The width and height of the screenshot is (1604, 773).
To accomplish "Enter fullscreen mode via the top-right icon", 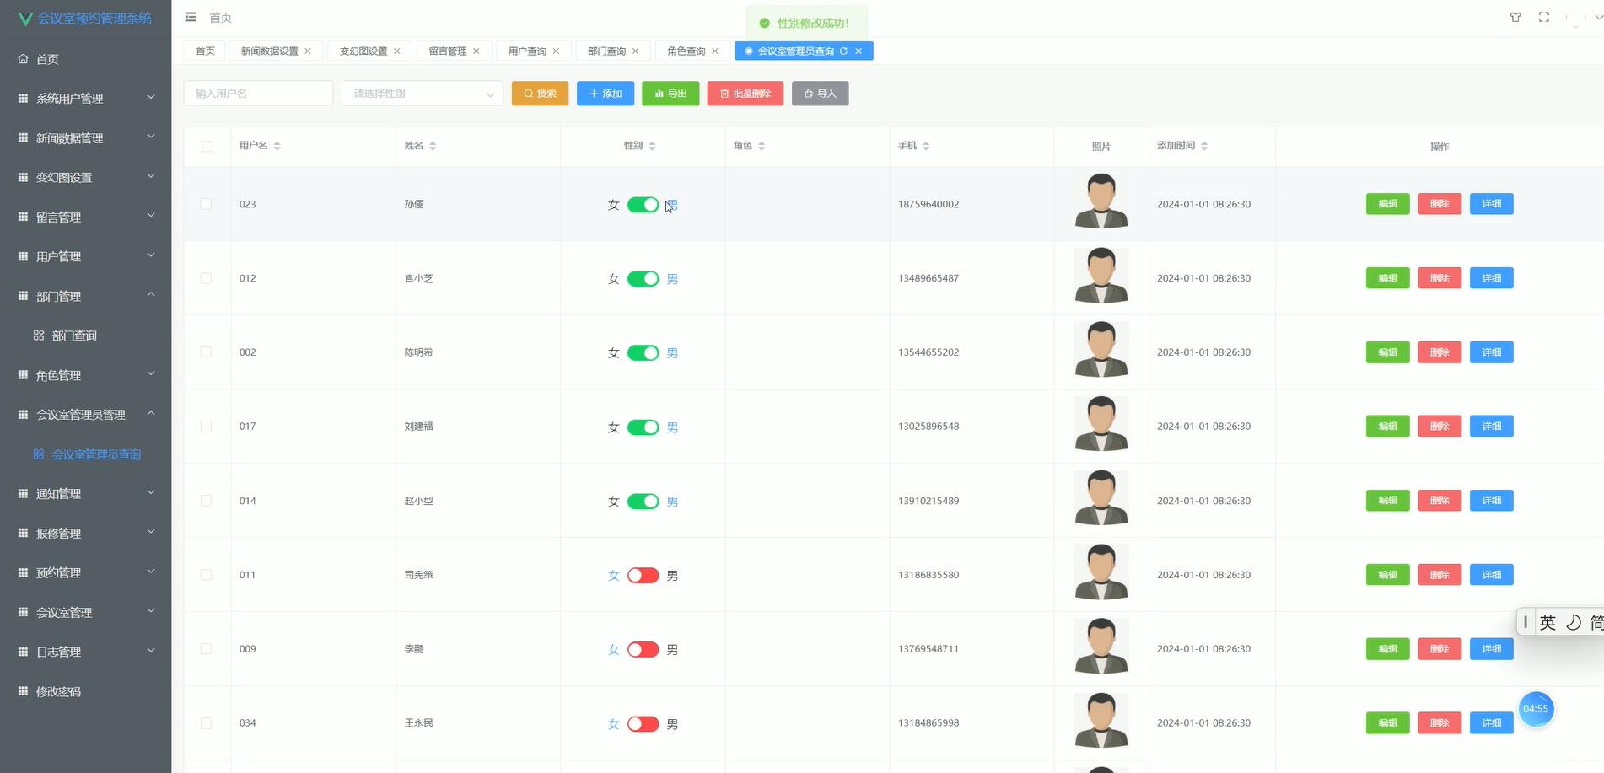I will [x=1544, y=17].
